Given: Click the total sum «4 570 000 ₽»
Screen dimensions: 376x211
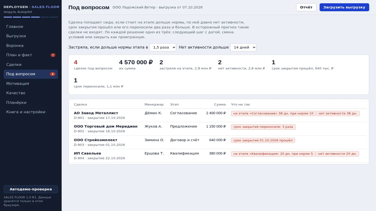Looking at the screenshot, I should point(136,62).
